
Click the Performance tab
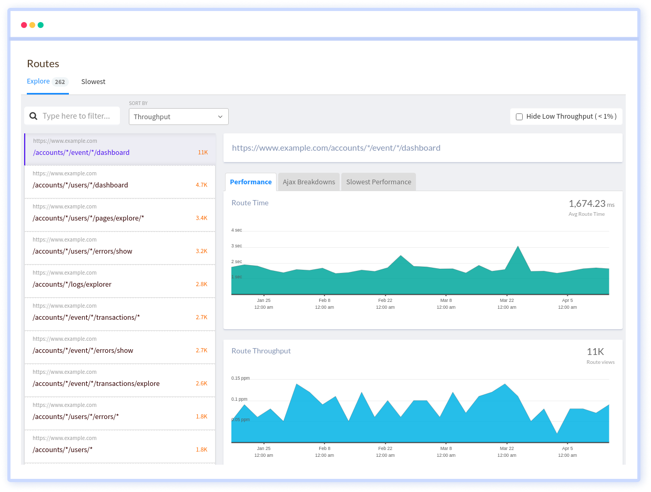tap(251, 182)
